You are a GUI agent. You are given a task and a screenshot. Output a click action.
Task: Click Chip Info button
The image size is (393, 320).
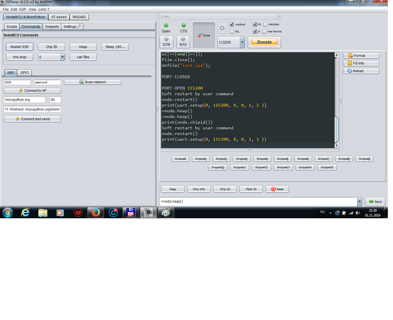[x=199, y=189]
